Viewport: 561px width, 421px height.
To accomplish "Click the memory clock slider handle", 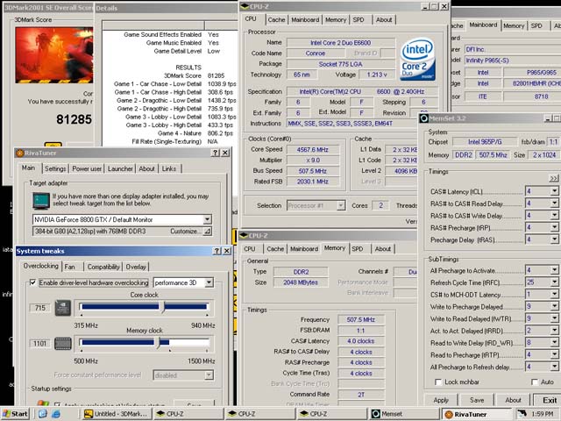I will point(158,343).
